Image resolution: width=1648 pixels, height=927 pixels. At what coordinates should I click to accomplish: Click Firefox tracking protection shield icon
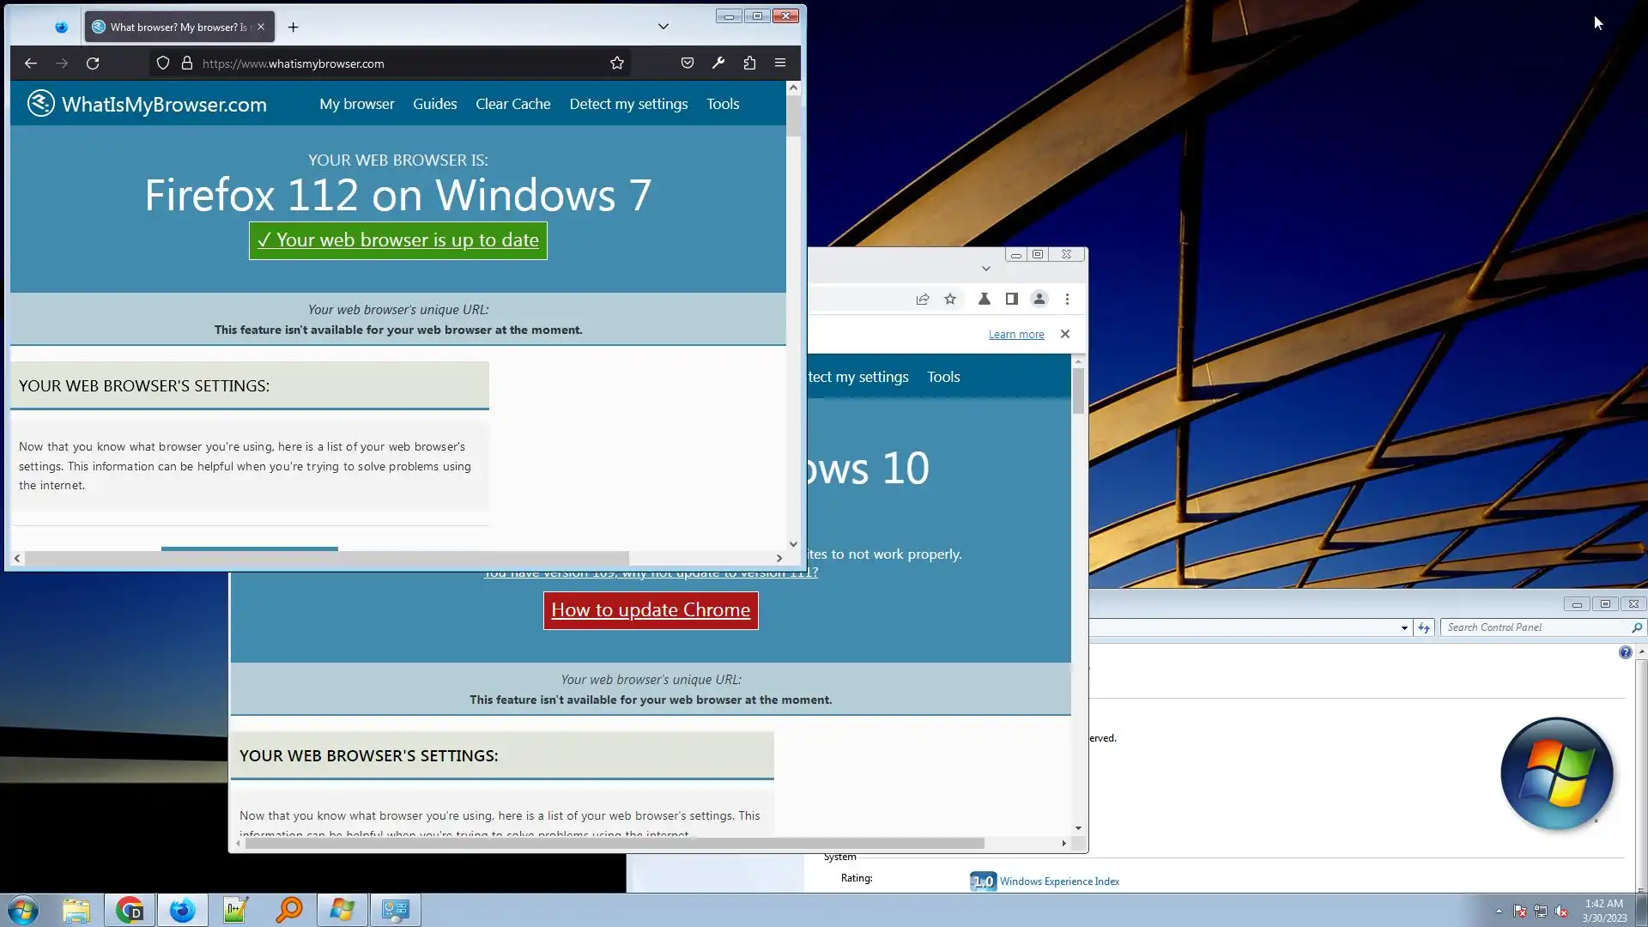[x=162, y=63]
